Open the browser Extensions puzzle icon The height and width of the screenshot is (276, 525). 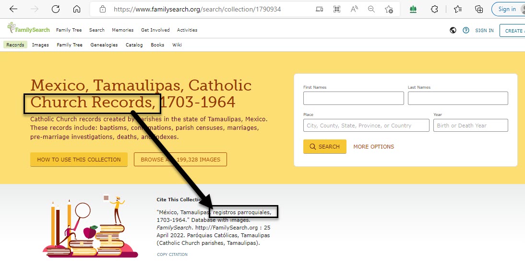pos(434,9)
